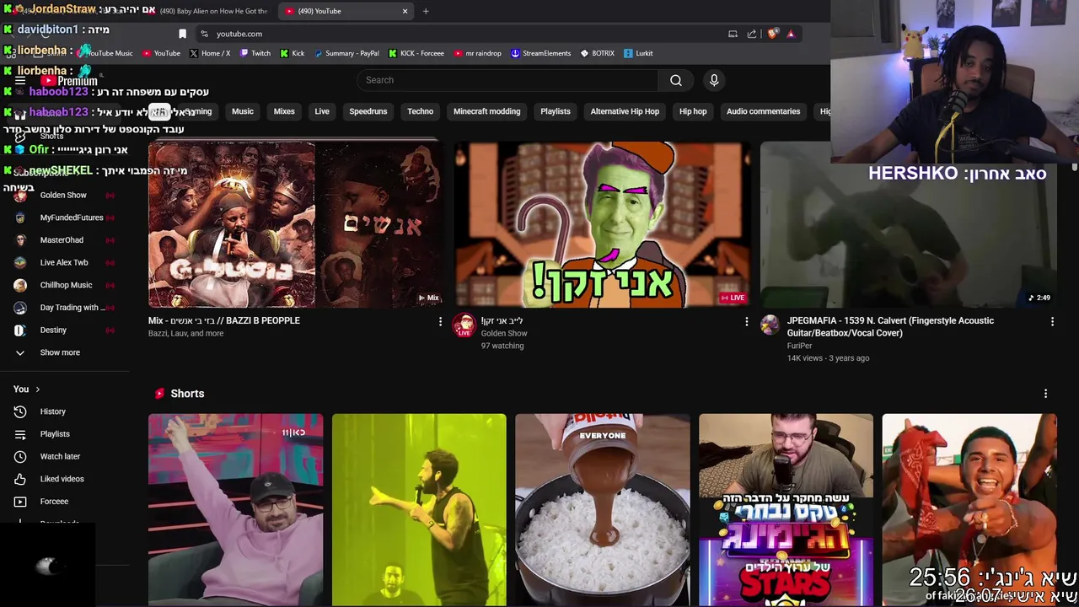The height and width of the screenshot is (607, 1079).
Task: Open site settings icon beside youtube.com
Action: pos(204,34)
